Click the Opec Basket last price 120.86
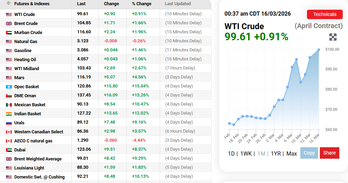Image resolution: width=348 pixels, height=183 pixels. click(84, 86)
